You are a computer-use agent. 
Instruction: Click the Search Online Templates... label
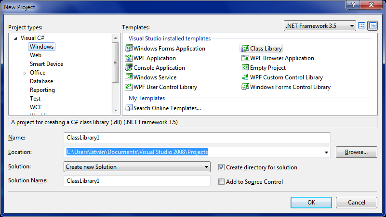coord(167,108)
